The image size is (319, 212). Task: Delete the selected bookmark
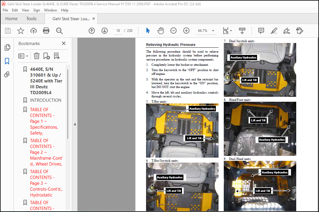[x=37, y=56]
